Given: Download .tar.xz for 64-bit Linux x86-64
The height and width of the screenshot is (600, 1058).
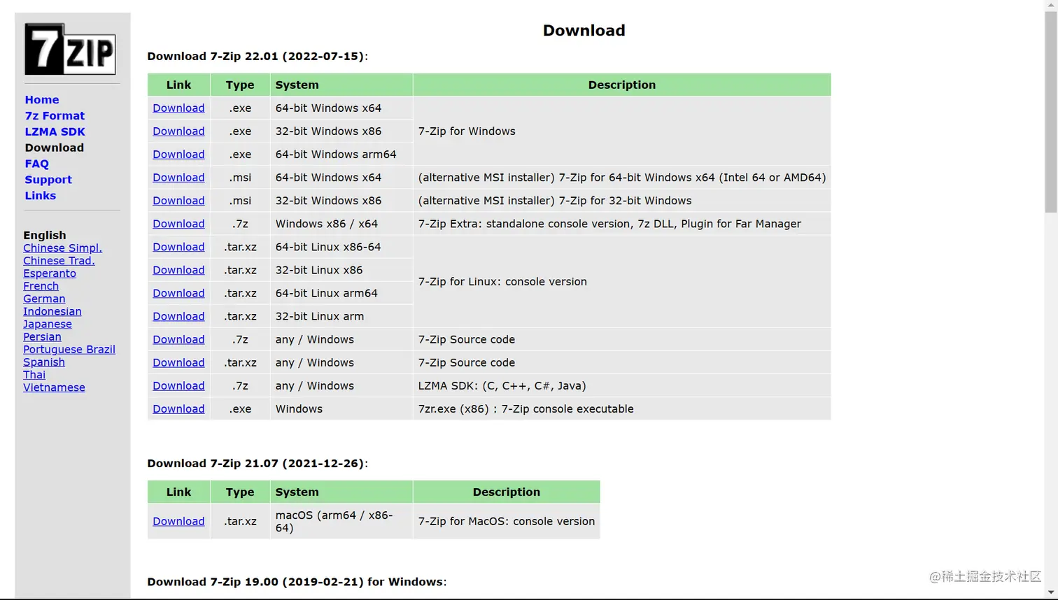Looking at the screenshot, I should pos(178,247).
